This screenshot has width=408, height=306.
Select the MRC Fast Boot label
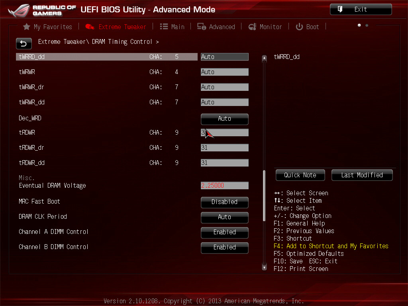(39, 201)
